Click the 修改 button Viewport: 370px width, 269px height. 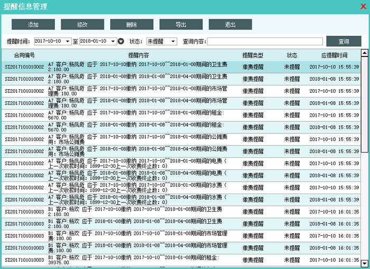click(x=82, y=25)
